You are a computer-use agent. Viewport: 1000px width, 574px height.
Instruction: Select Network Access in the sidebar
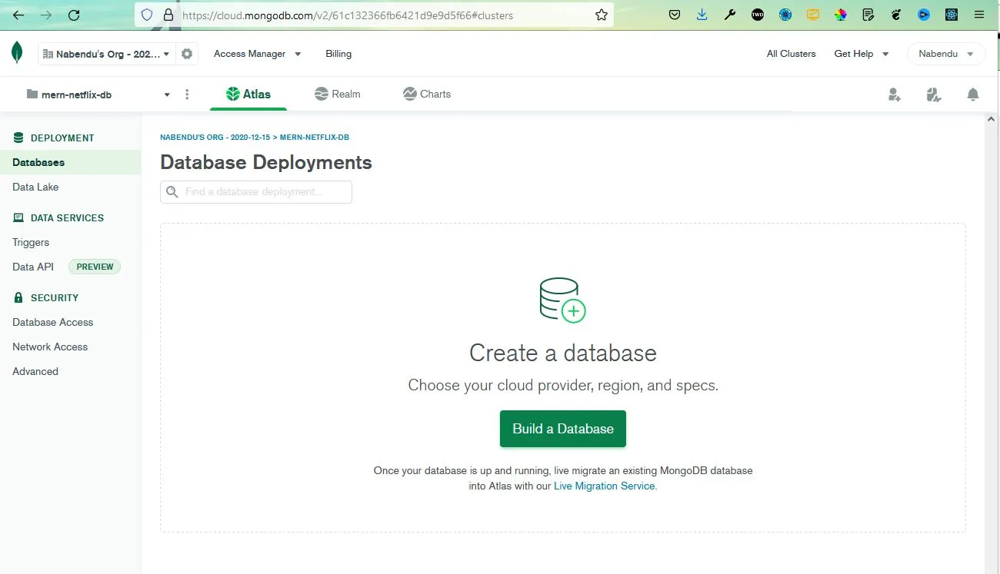pyautogui.click(x=50, y=347)
